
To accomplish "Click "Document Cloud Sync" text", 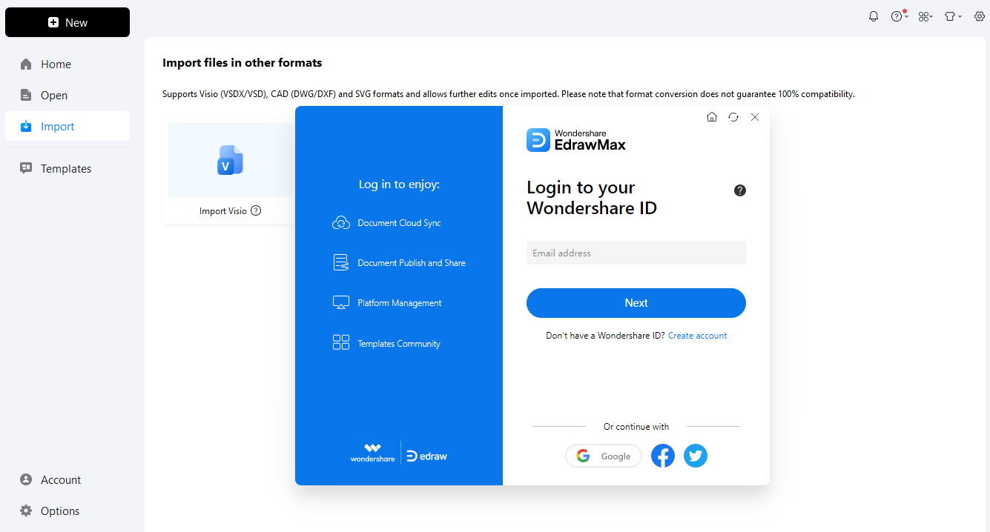I will click(x=399, y=223).
